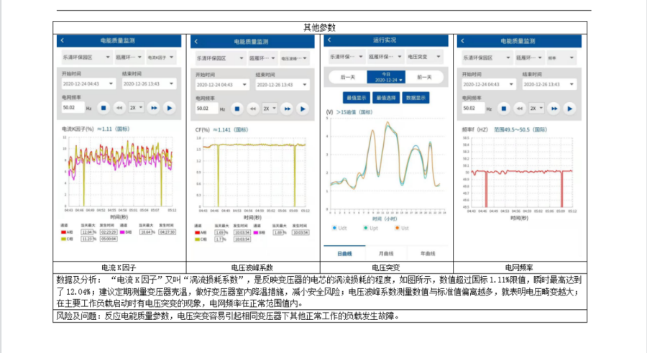Image resolution: width=647 pixels, height=353 pixels.
Task: Toggle Upt series radio in voltage chart legend
Action: coord(365,227)
